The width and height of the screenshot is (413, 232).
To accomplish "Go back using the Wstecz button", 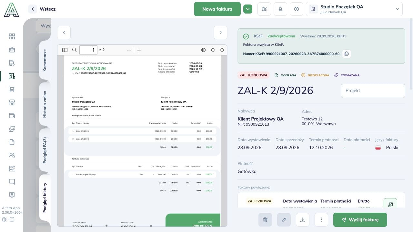I will [x=42, y=9].
